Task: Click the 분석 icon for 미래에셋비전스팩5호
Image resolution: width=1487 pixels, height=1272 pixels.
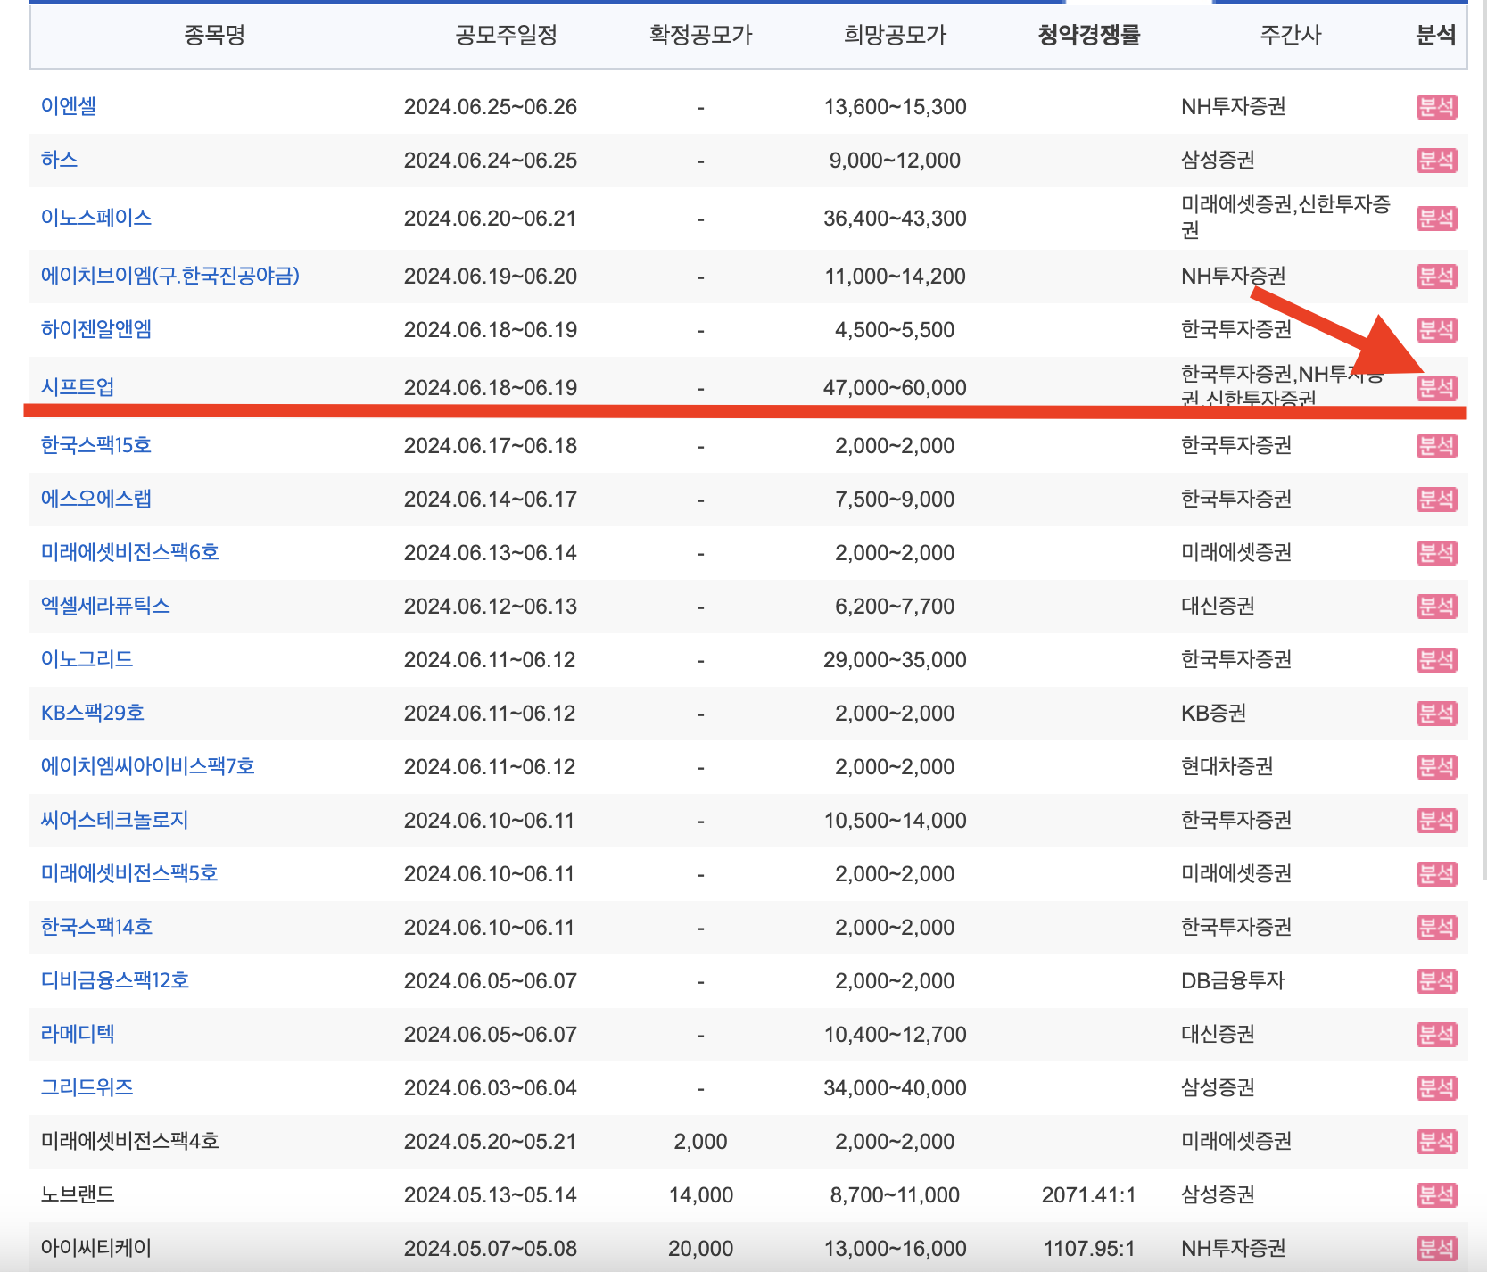Action: click(1436, 874)
